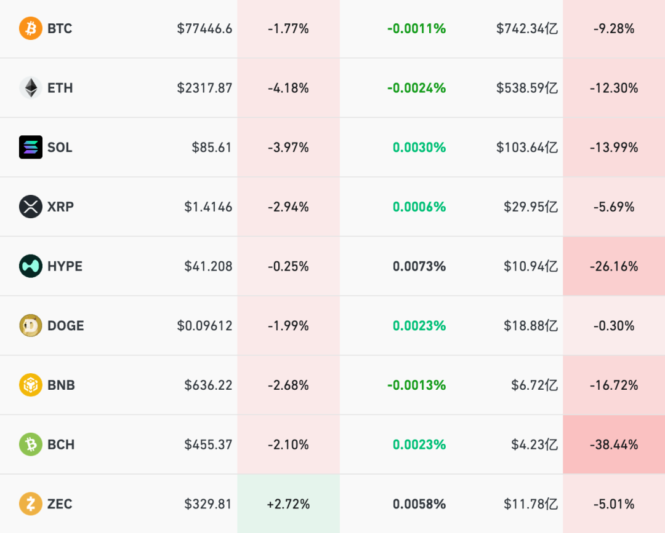Screen dimensions: 665x533
Task: Click the Dogecoin DOGE coin icon
Action: [x=31, y=326]
